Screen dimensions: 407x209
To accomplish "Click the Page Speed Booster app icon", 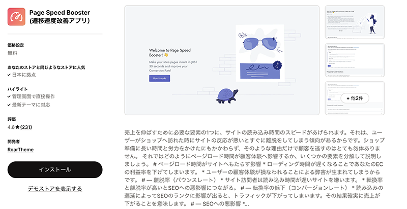I will pyautogui.click(x=16, y=17).
